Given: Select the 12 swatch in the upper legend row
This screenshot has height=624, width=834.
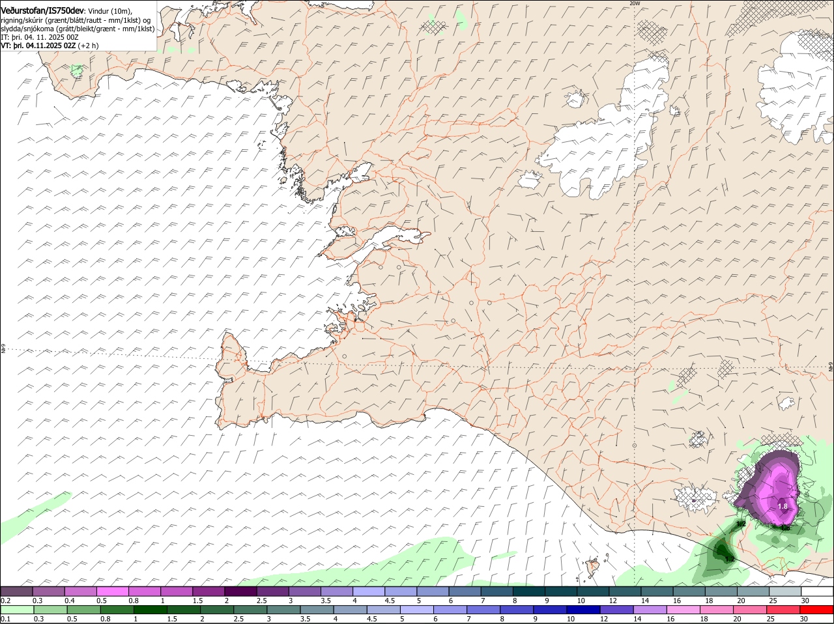Looking at the screenshot, I should [624, 591].
